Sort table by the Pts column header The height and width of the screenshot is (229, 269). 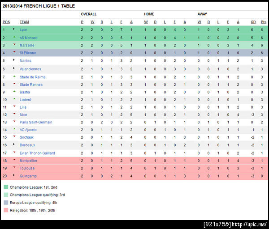(264, 22)
